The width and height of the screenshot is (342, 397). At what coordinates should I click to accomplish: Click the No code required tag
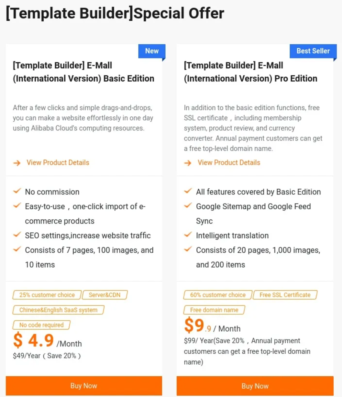41,325
